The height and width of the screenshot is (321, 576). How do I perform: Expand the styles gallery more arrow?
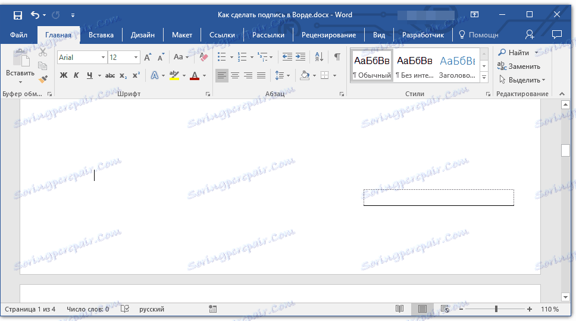pyautogui.click(x=484, y=77)
